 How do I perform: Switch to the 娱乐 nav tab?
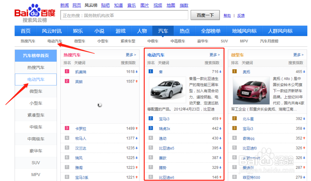[78, 31]
